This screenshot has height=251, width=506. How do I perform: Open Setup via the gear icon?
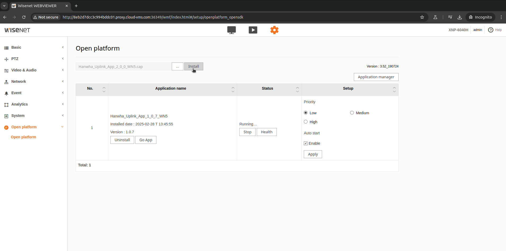[274, 30]
